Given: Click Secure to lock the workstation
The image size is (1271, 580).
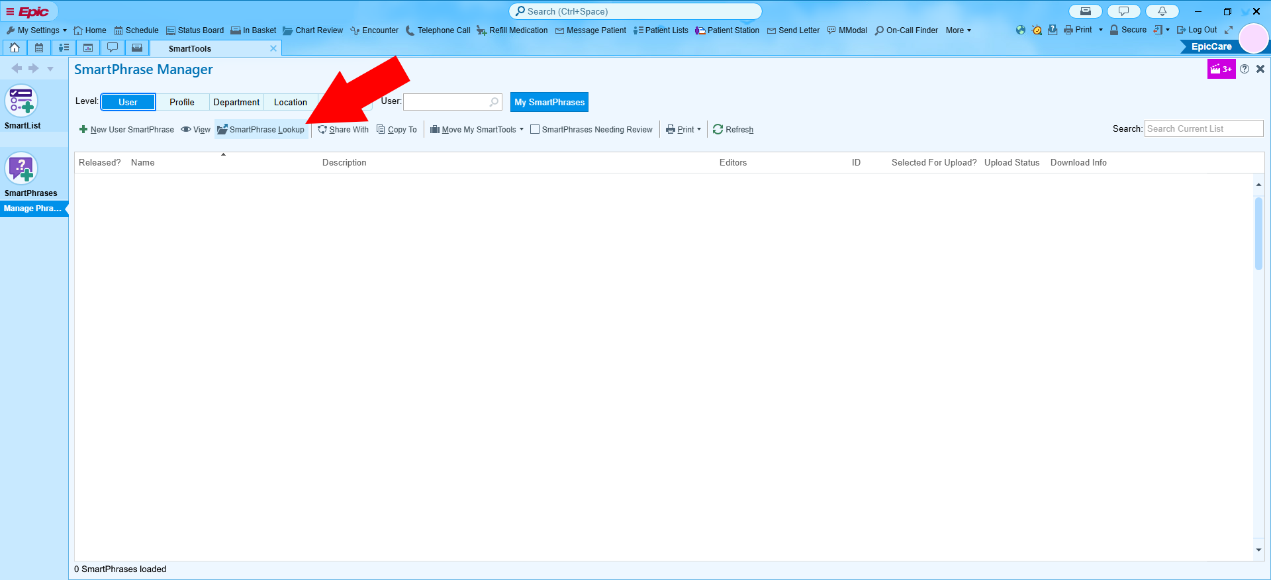Looking at the screenshot, I should [1128, 30].
